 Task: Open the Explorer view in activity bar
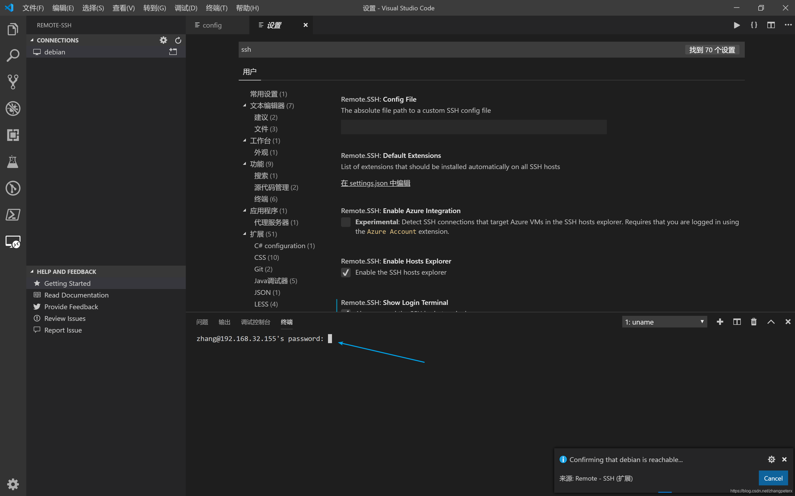(13, 29)
